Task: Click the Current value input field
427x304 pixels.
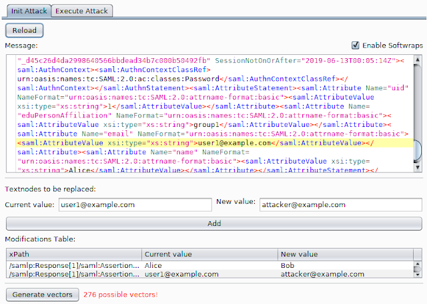Action: pyautogui.click(x=135, y=204)
